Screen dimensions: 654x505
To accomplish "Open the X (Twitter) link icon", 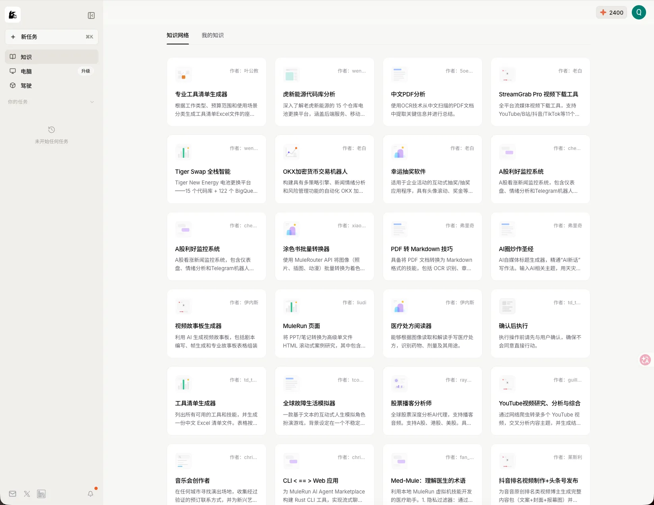I will pyautogui.click(x=27, y=494).
